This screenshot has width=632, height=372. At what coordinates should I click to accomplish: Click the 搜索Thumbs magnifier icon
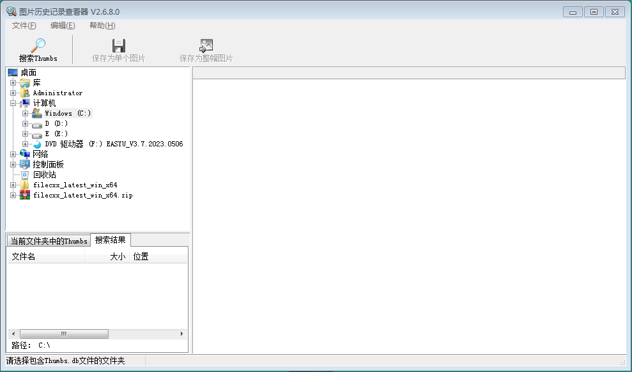click(38, 45)
